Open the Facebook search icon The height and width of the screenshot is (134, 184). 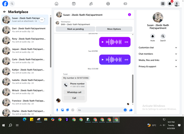tap(12, 4)
